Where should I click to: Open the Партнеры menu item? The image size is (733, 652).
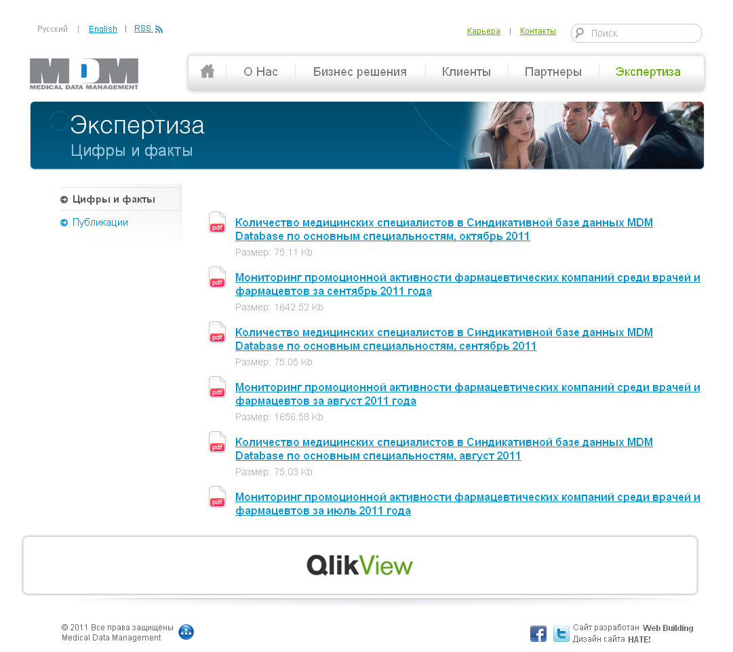[553, 72]
